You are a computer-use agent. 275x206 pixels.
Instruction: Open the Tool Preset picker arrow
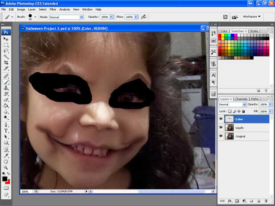[x=12, y=17]
